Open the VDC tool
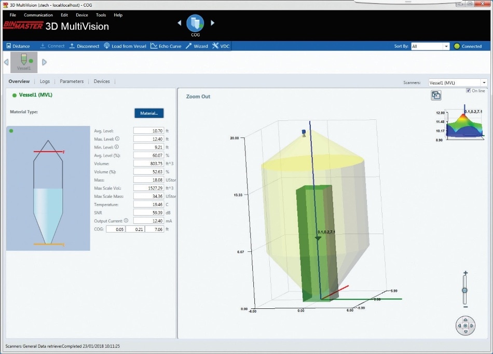Viewport: 493px width, 354px height. 221,46
